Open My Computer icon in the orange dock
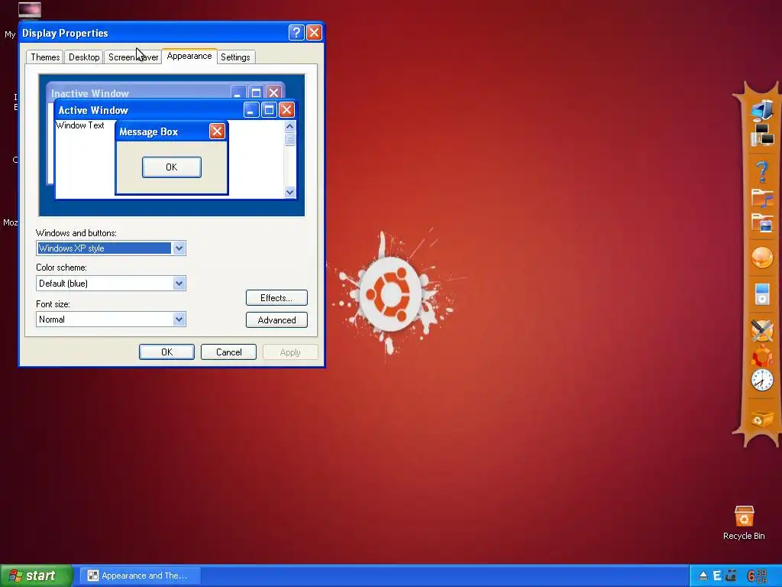782x587 pixels. [761, 109]
